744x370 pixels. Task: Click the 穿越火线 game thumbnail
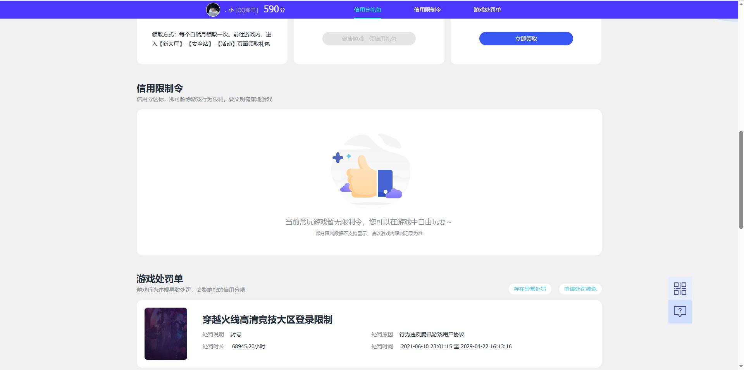166,334
